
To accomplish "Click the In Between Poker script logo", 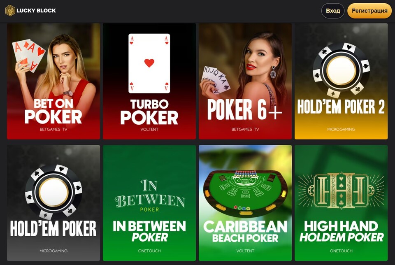I will (150, 196).
